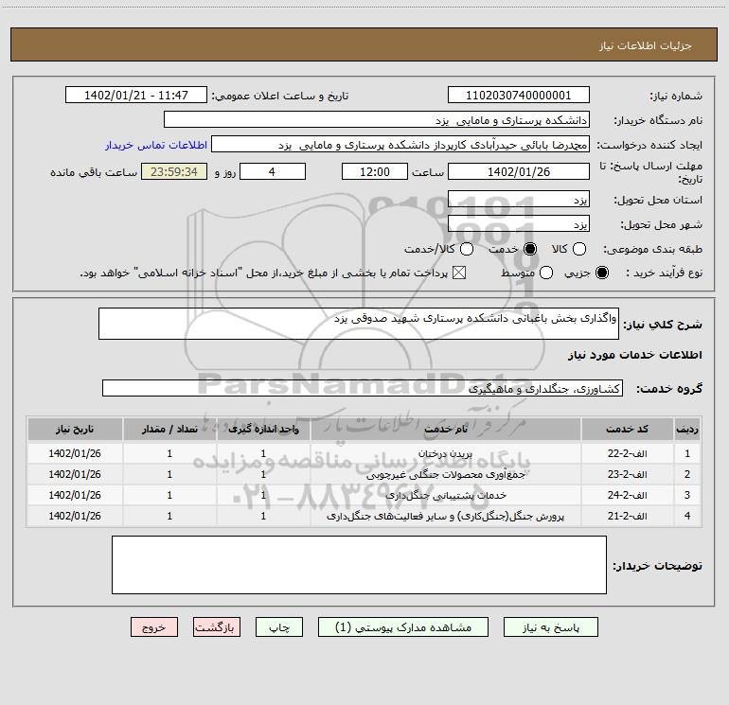Click the date cell in row بریدن درختان
729x705 pixels.
[x=75, y=453]
